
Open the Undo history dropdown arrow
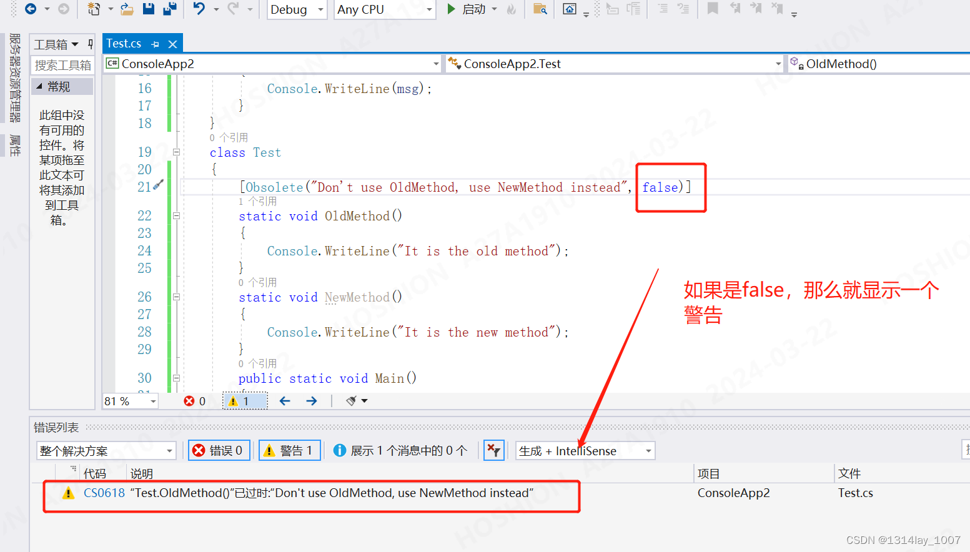(216, 9)
